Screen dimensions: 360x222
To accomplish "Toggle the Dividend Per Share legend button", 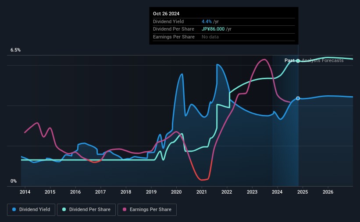I will [86, 210].
